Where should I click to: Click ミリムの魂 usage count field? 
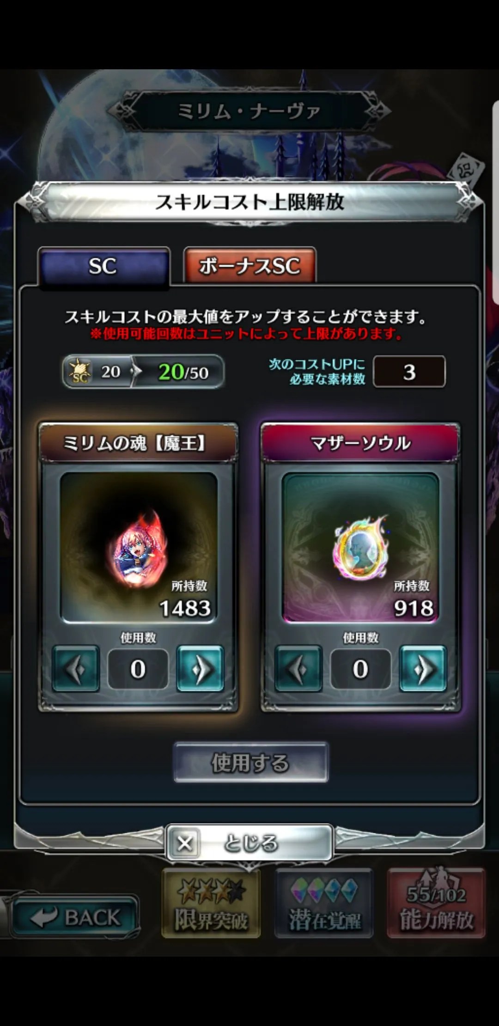(x=138, y=669)
